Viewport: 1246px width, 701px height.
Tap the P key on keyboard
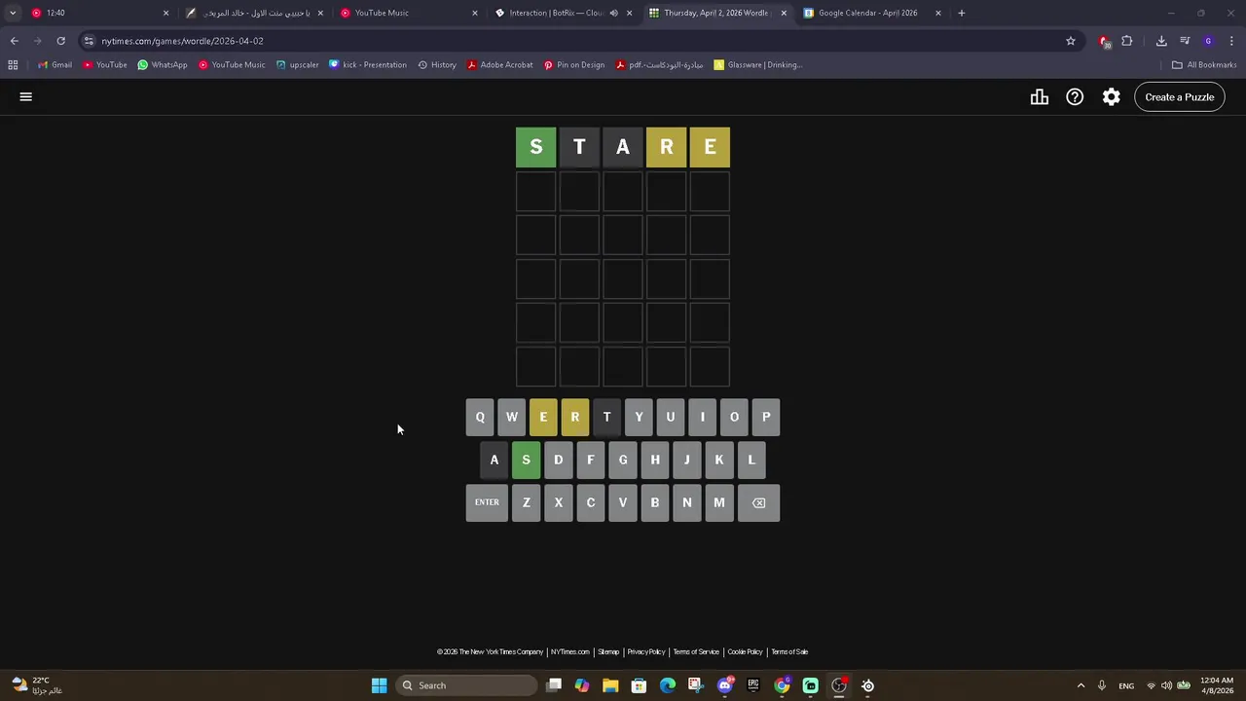[766, 417]
